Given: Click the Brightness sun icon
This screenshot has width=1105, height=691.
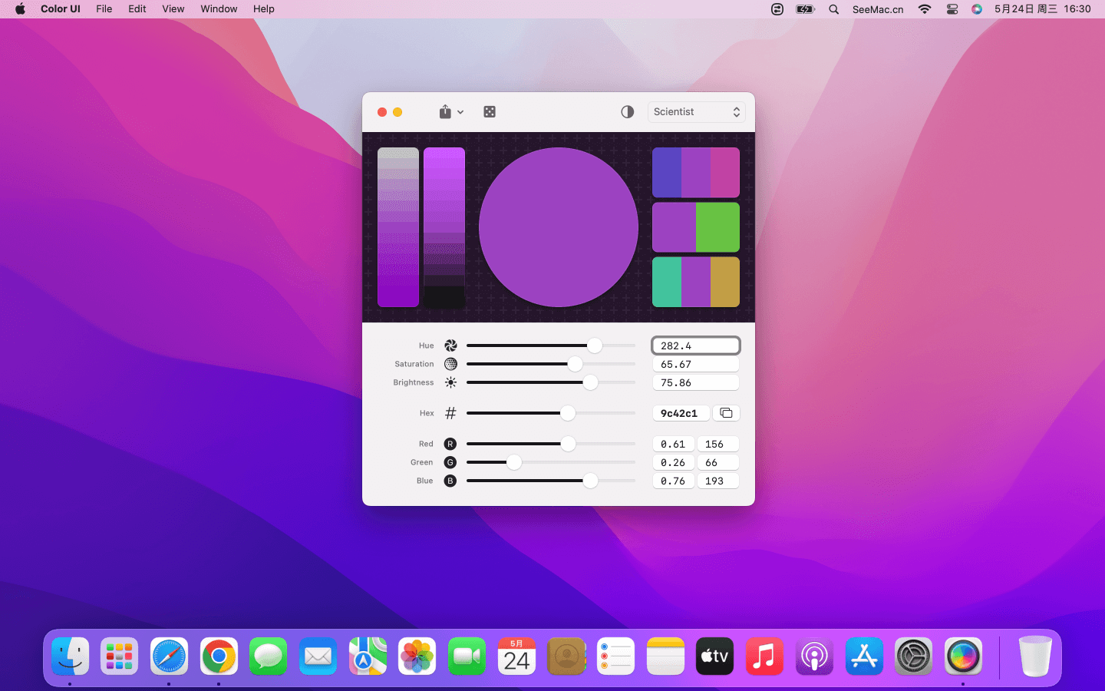Looking at the screenshot, I should click(450, 382).
